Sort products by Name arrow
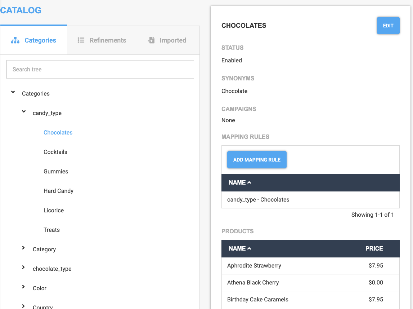 tap(249, 249)
